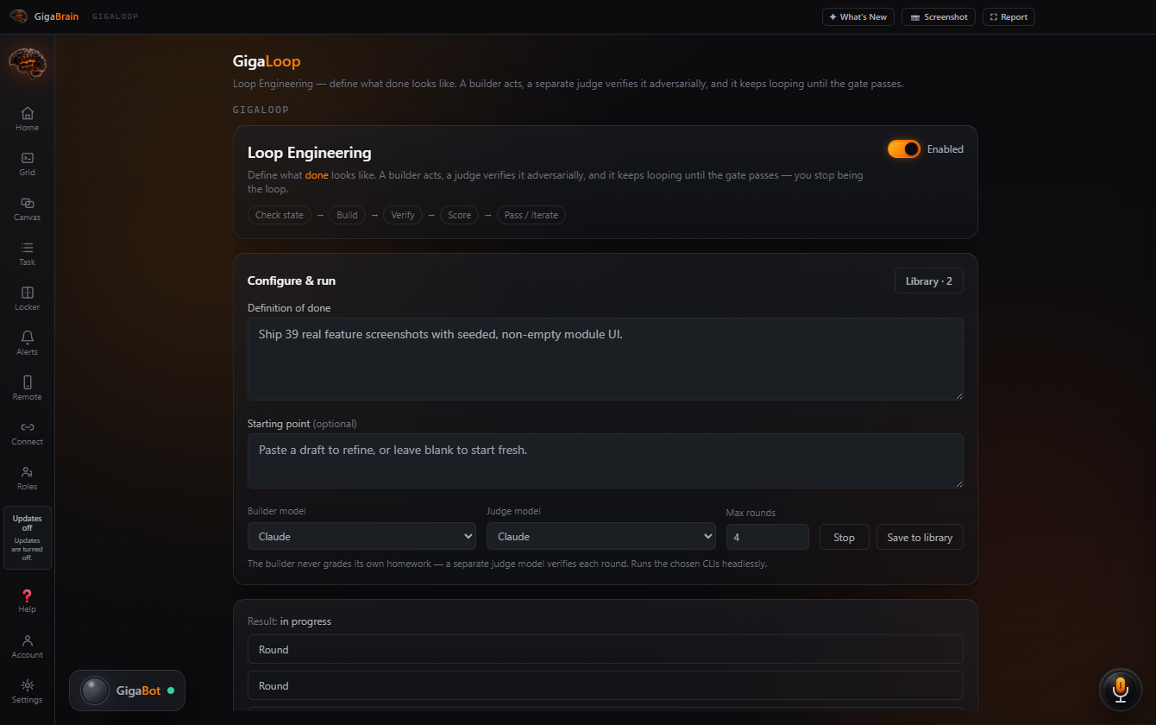Click the large brain logo in the sidebar
This screenshot has height=725, width=1156.
coord(27,63)
